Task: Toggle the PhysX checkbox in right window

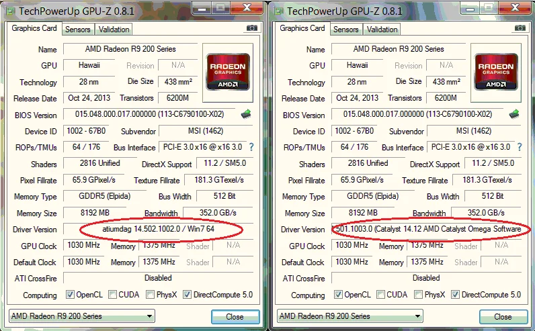Action: click(x=418, y=294)
